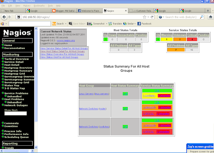Click the Babylon search magnifier icon
This screenshot has height=153, width=214.
tap(202, 17)
